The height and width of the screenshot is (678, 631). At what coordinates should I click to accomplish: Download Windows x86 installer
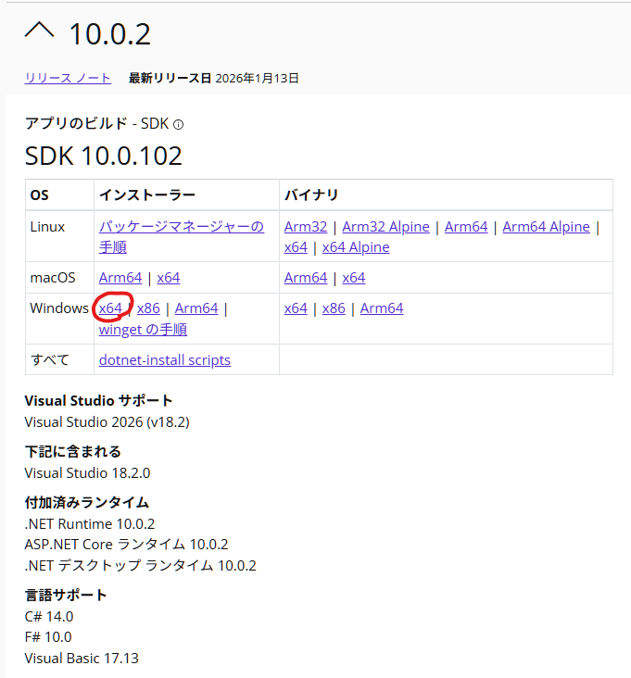pyautogui.click(x=148, y=308)
